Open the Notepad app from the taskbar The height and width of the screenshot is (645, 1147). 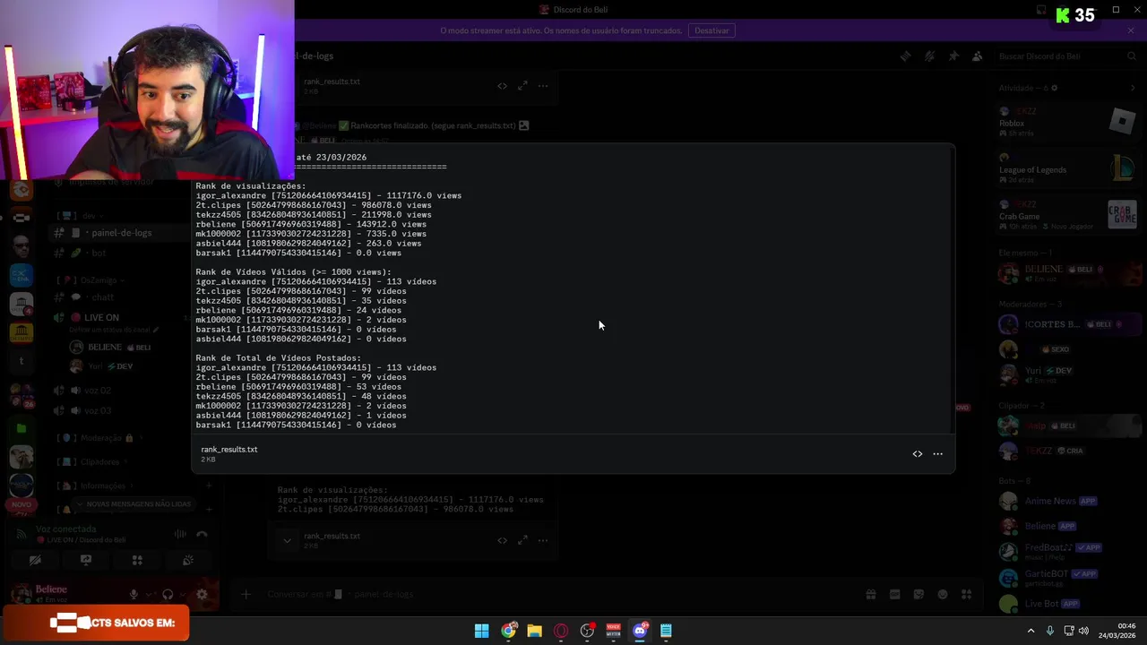tap(666, 631)
